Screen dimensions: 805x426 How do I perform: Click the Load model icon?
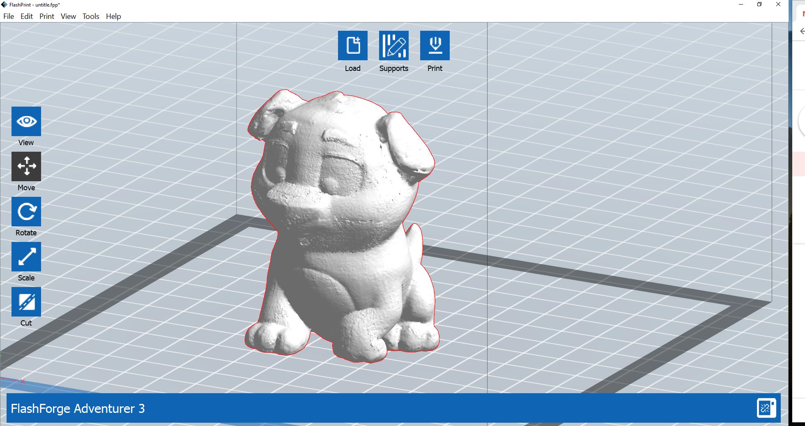click(x=353, y=46)
